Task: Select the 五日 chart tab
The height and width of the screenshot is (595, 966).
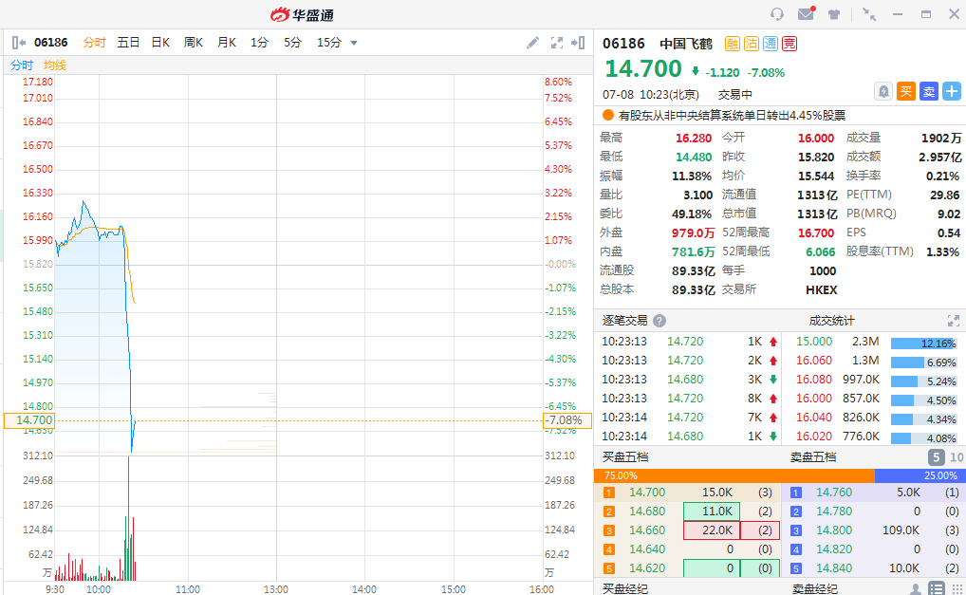Action: [128, 43]
